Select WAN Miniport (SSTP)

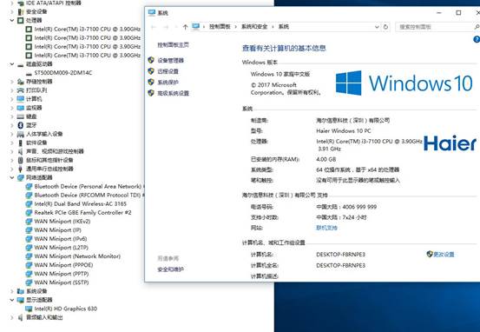[x=62, y=282]
